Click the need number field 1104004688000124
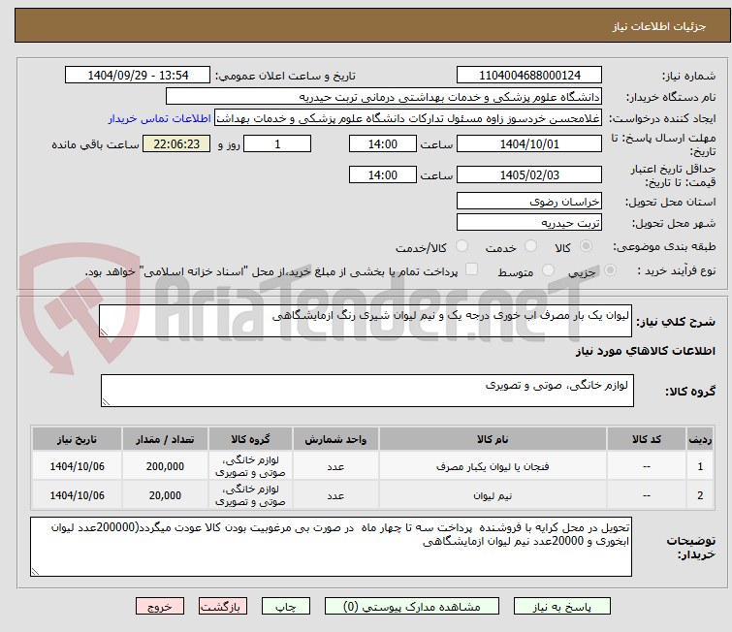 529,76
